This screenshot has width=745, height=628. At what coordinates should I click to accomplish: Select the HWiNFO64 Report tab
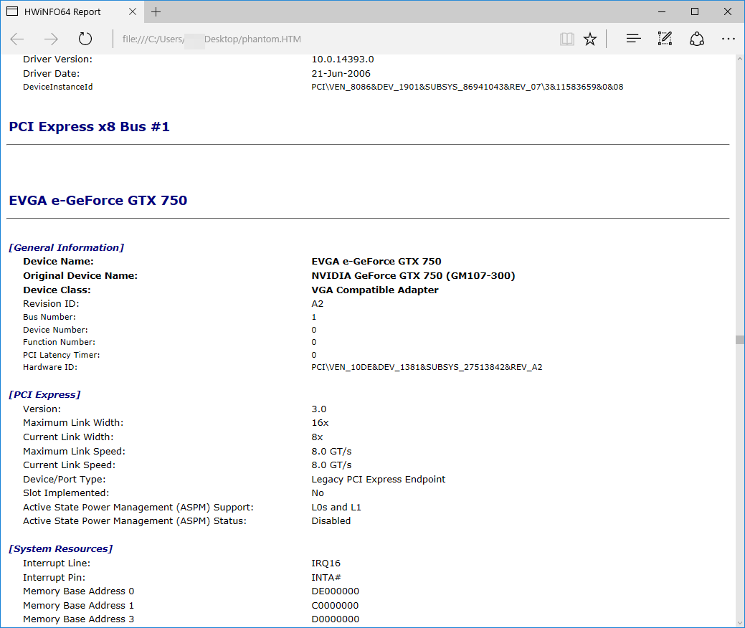(71, 11)
